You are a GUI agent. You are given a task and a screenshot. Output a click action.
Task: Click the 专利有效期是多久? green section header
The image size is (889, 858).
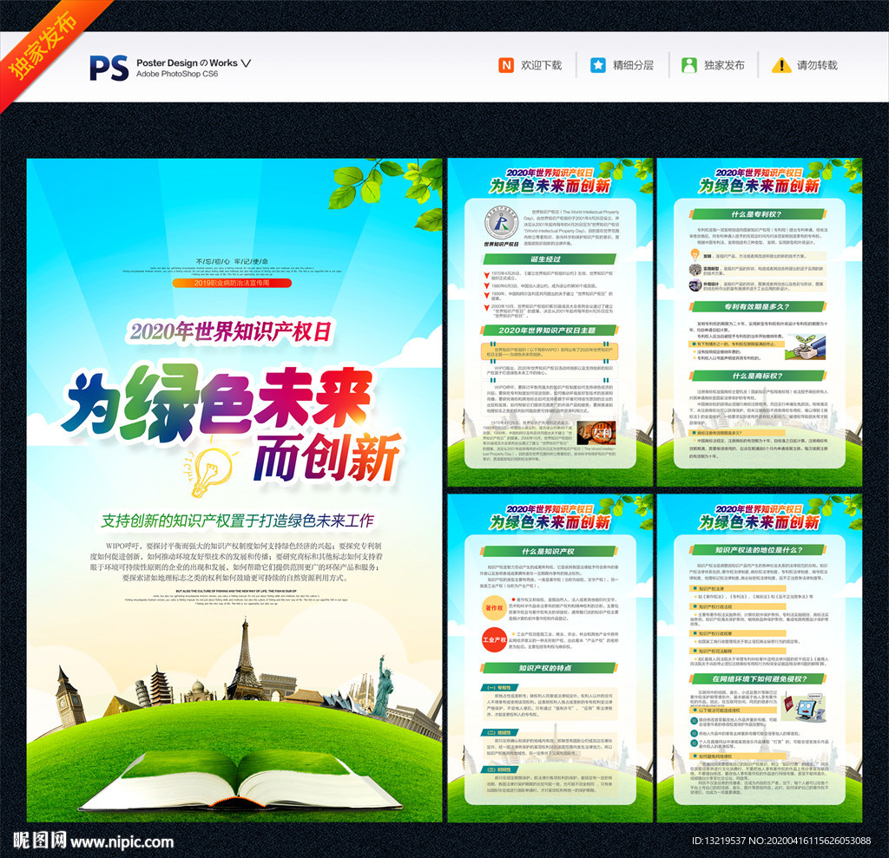point(757,306)
